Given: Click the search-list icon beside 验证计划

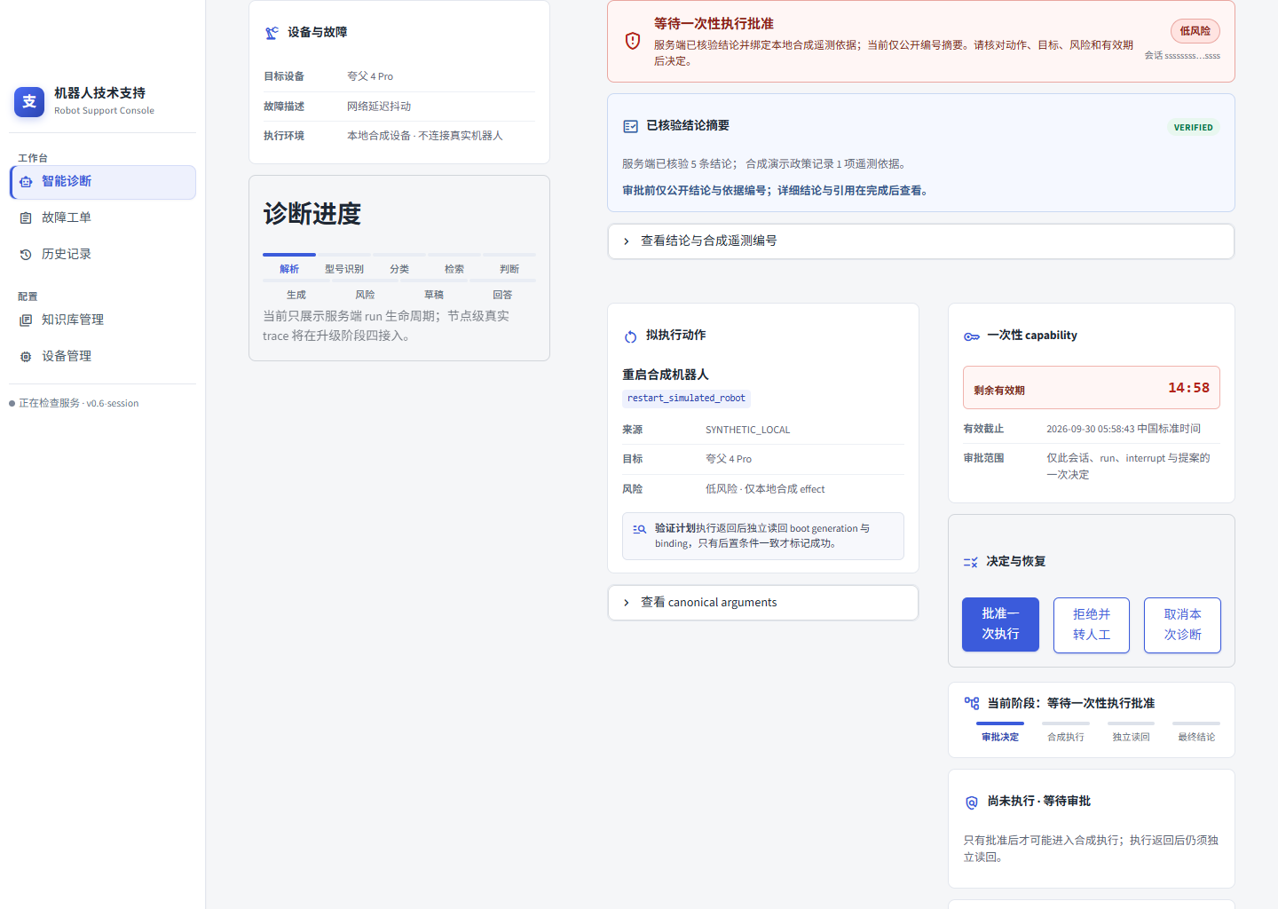Looking at the screenshot, I should [x=639, y=529].
